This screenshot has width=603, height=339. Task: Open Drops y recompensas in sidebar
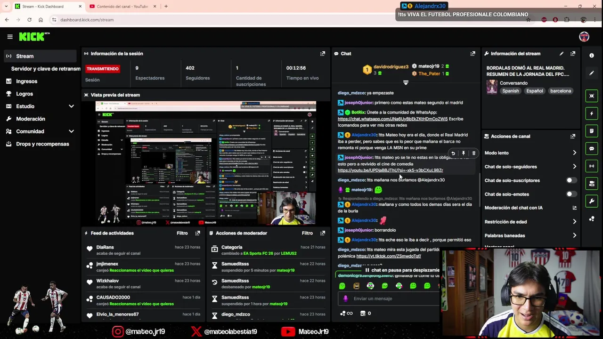pyautogui.click(x=40, y=144)
